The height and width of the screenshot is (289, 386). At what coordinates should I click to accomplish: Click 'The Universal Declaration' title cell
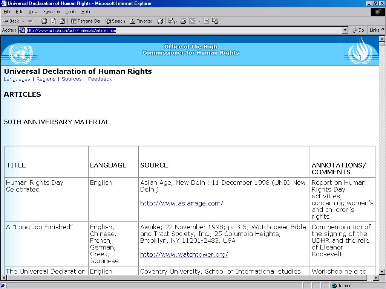(x=46, y=271)
